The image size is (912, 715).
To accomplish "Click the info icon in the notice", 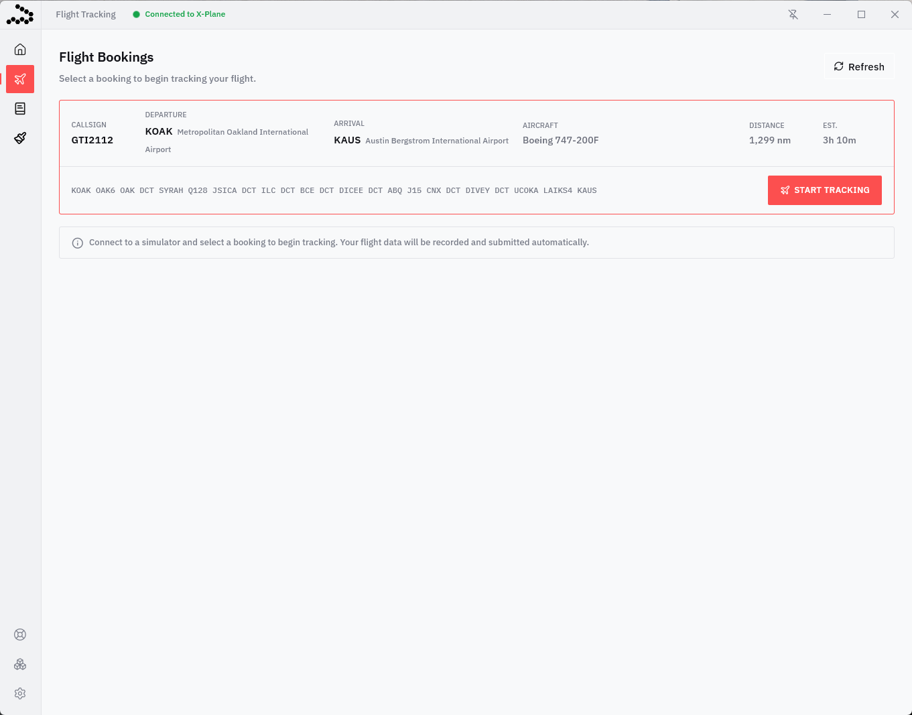I will coord(78,243).
